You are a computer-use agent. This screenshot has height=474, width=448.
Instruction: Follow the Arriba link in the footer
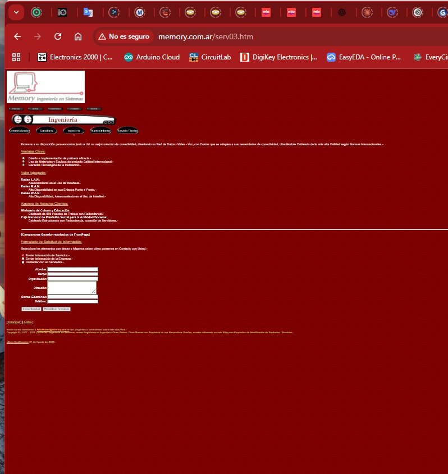(x=28, y=322)
